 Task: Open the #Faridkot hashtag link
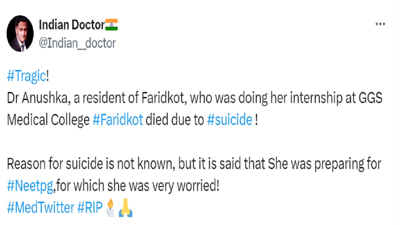pyautogui.click(x=117, y=120)
